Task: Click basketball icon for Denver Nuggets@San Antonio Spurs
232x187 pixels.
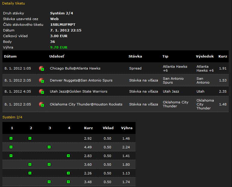Action: click(x=41, y=80)
